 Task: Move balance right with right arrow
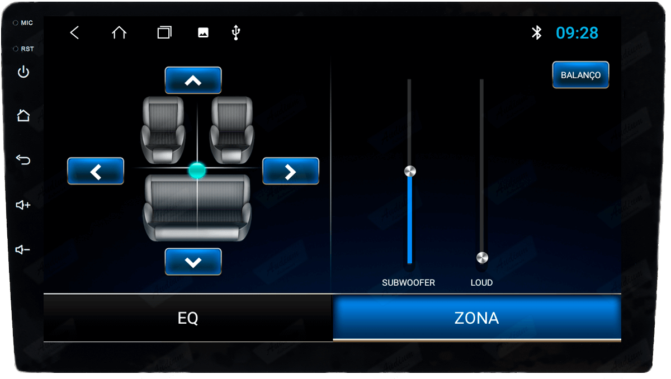[291, 171]
